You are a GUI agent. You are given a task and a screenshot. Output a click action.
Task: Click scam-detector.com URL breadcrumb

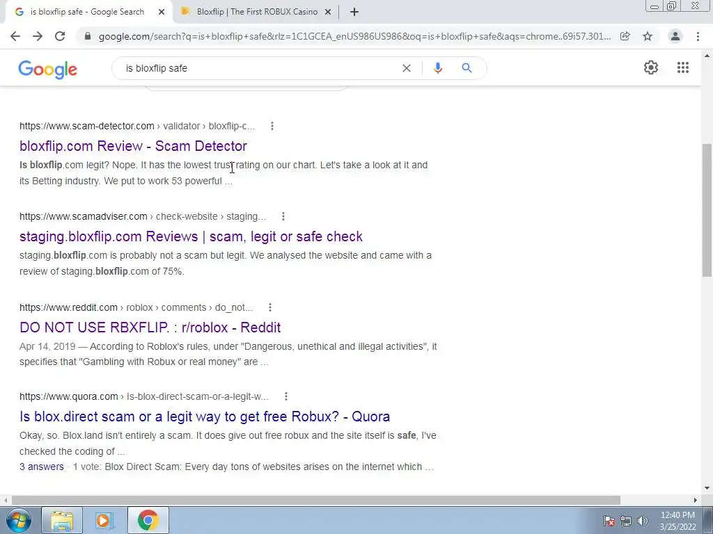[x=137, y=127]
